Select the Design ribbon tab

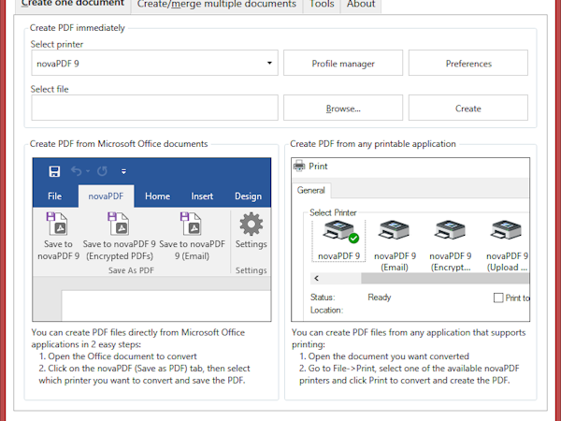pos(249,196)
